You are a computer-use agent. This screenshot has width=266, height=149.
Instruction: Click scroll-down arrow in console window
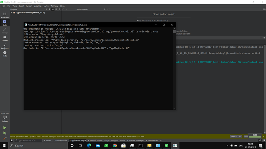(x=174, y=109)
